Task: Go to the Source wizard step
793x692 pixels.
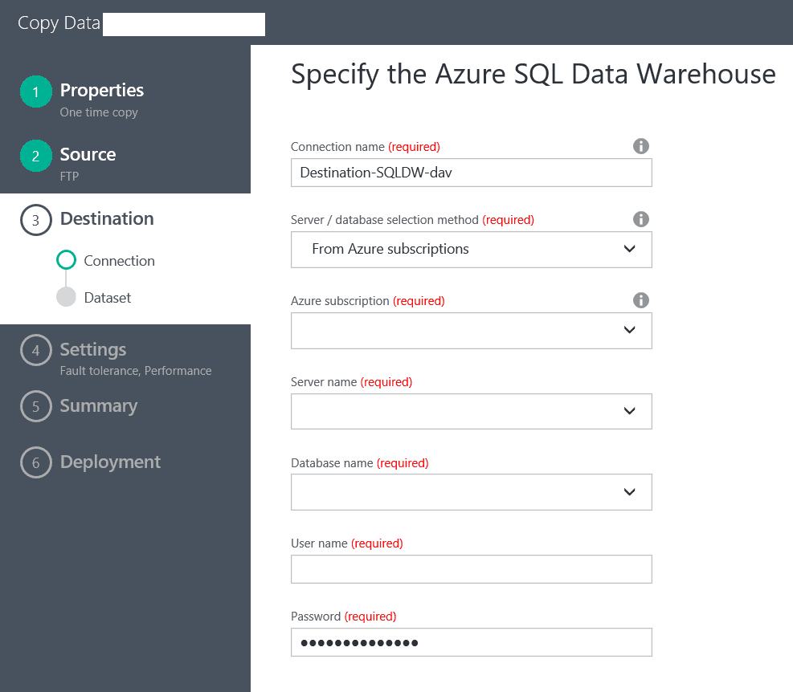Action: point(88,154)
